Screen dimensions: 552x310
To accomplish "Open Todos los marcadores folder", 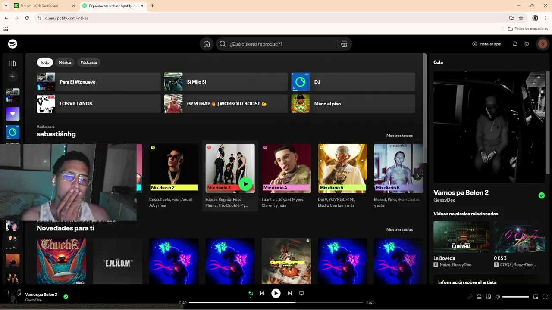I will (528, 29).
